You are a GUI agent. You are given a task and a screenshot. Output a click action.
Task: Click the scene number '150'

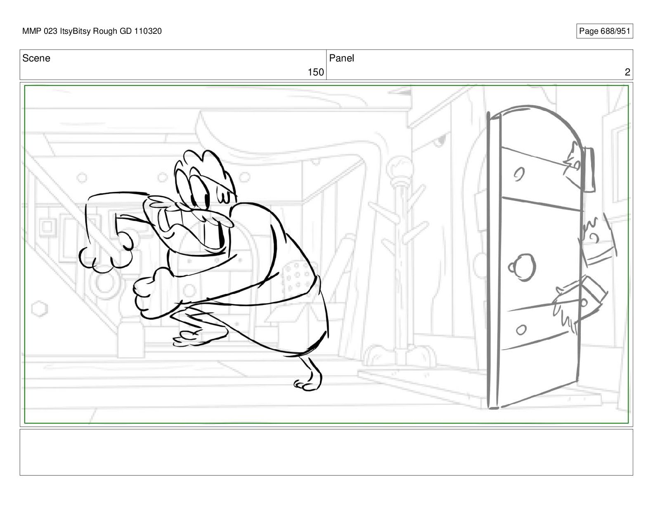(316, 73)
